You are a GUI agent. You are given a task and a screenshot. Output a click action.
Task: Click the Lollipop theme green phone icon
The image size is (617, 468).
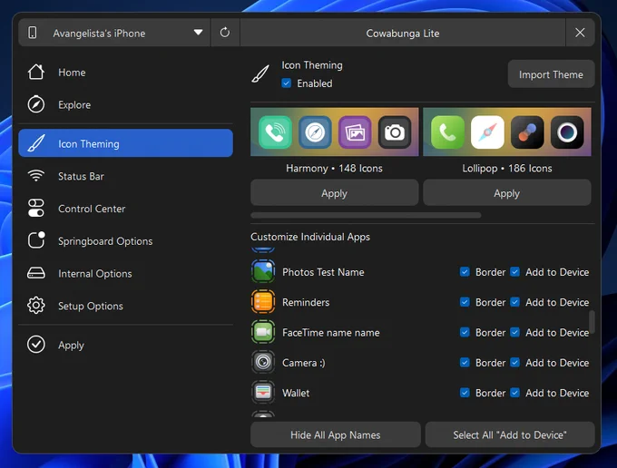[x=447, y=132]
